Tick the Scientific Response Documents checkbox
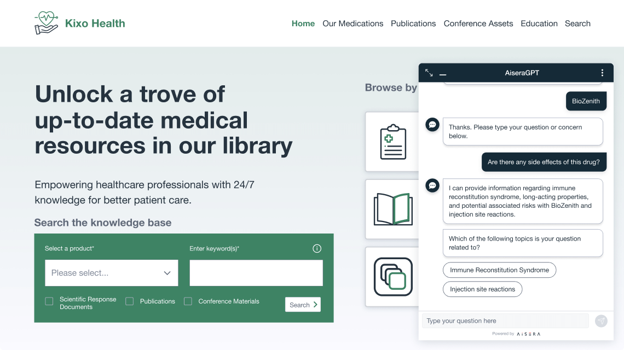624x350 pixels. [49, 301]
